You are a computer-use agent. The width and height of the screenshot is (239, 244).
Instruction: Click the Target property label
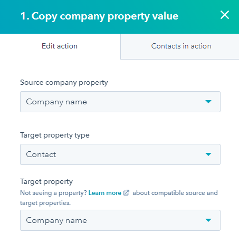pyautogui.click(x=46, y=182)
